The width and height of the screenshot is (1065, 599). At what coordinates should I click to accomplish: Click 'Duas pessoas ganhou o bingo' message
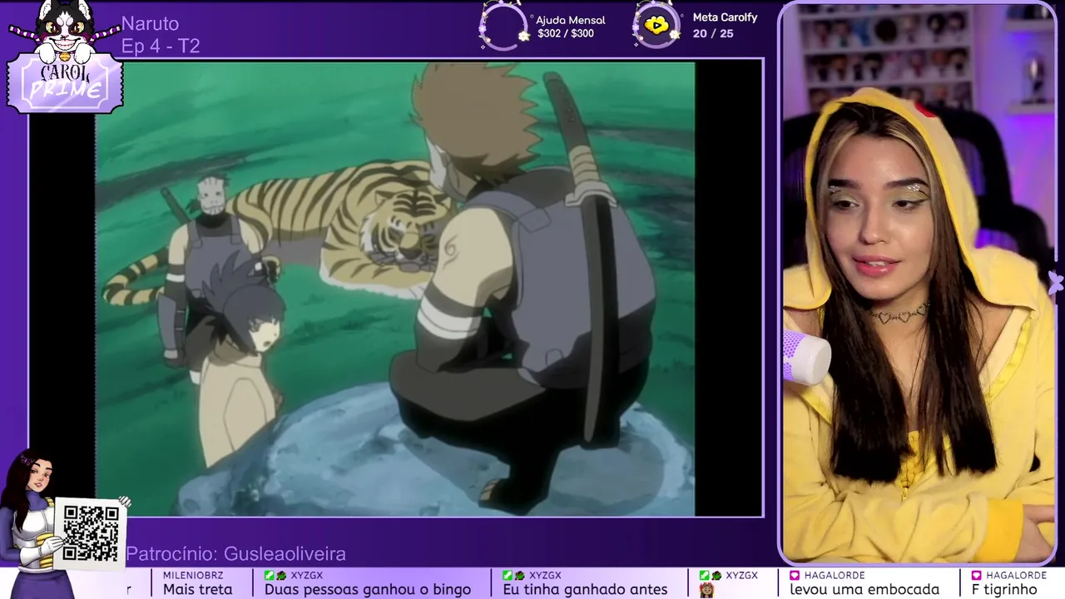click(x=368, y=590)
